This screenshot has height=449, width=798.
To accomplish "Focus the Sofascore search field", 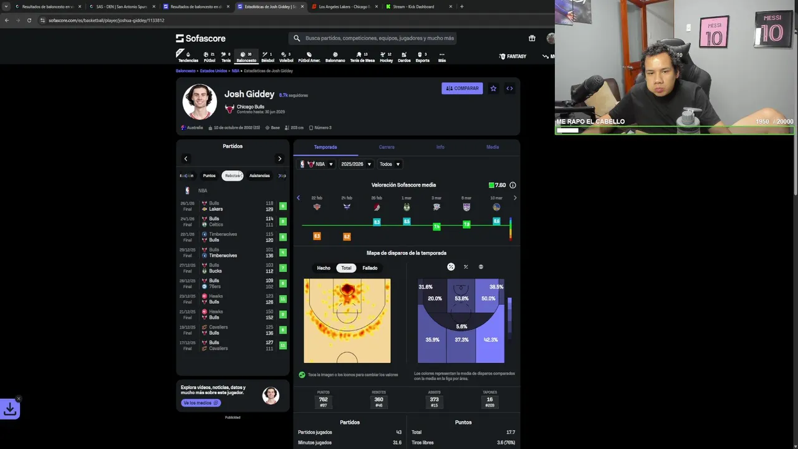I will pos(373,38).
